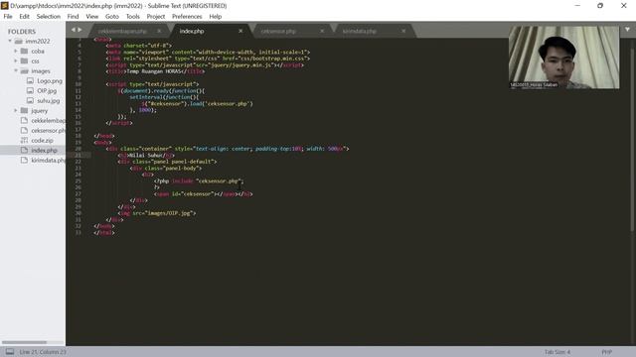
Task: Toggle the sidebar panel switcher icon
Action: point(10,352)
